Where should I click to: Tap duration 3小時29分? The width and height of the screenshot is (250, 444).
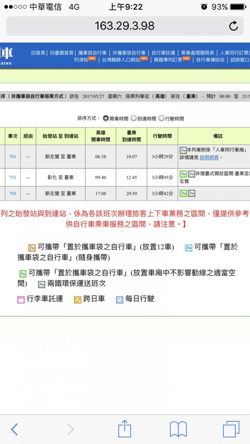162,156
